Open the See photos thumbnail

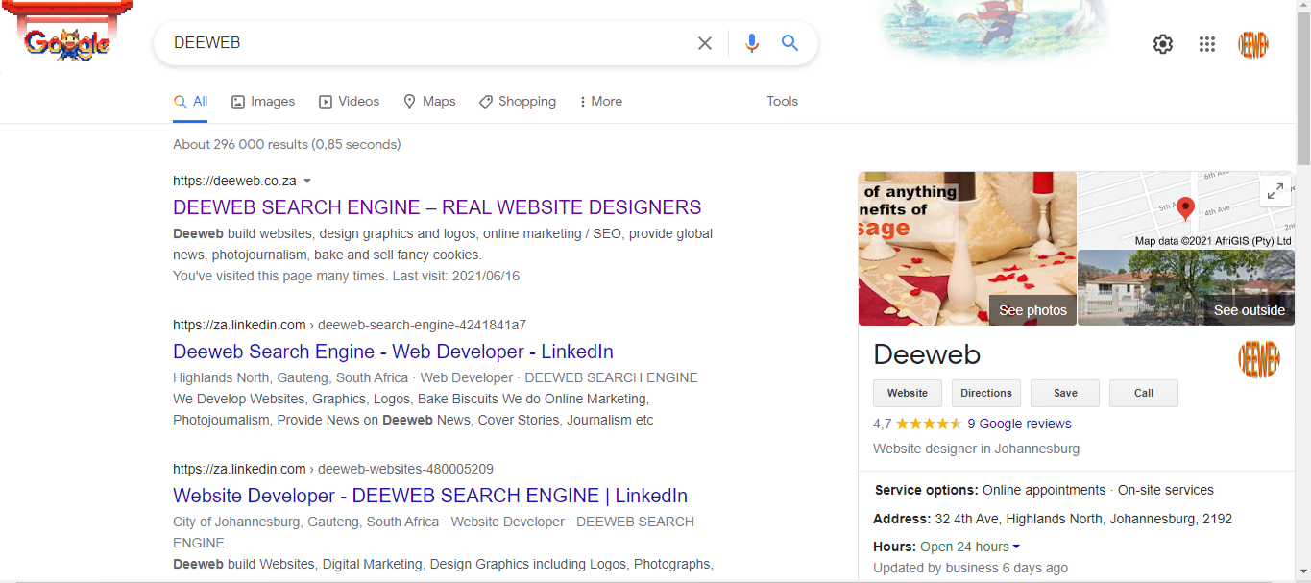click(x=967, y=249)
